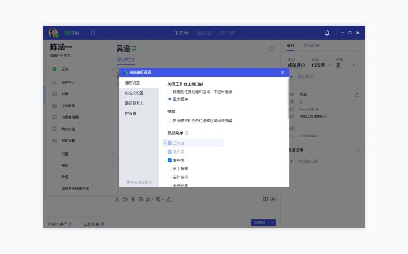Click the 升级 menu entry
The height and width of the screenshot is (254, 408).
tap(65, 177)
